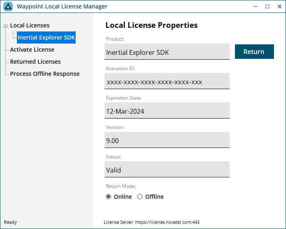Click the Version field showing 9.00
Viewport: 286px width, 229px height.
tap(167, 140)
